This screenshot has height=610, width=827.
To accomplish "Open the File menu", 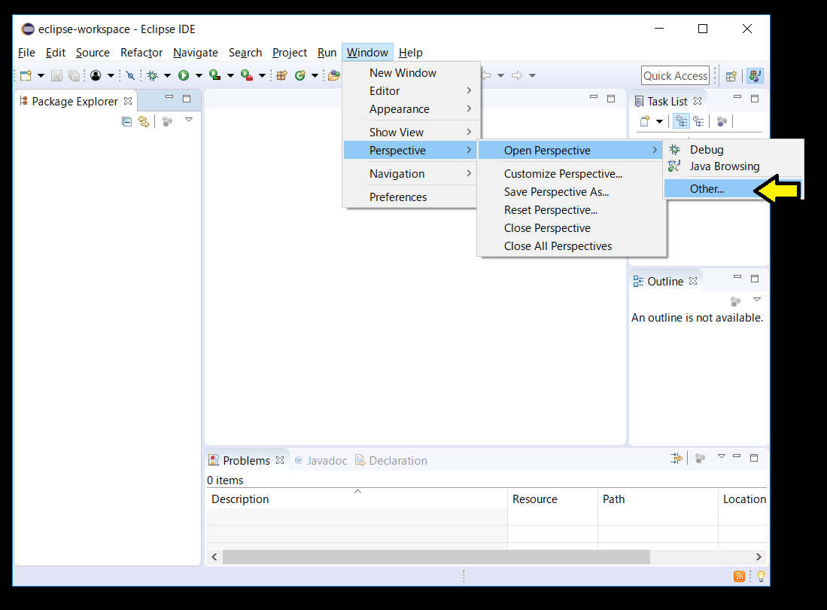I will 26,53.
